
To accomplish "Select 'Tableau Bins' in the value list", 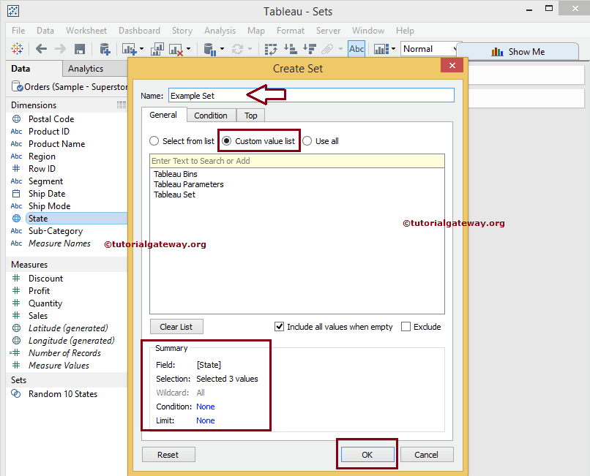I will [176, 174].
